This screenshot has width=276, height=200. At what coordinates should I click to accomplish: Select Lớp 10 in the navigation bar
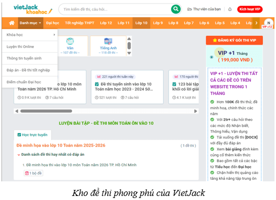coord(141,23)
